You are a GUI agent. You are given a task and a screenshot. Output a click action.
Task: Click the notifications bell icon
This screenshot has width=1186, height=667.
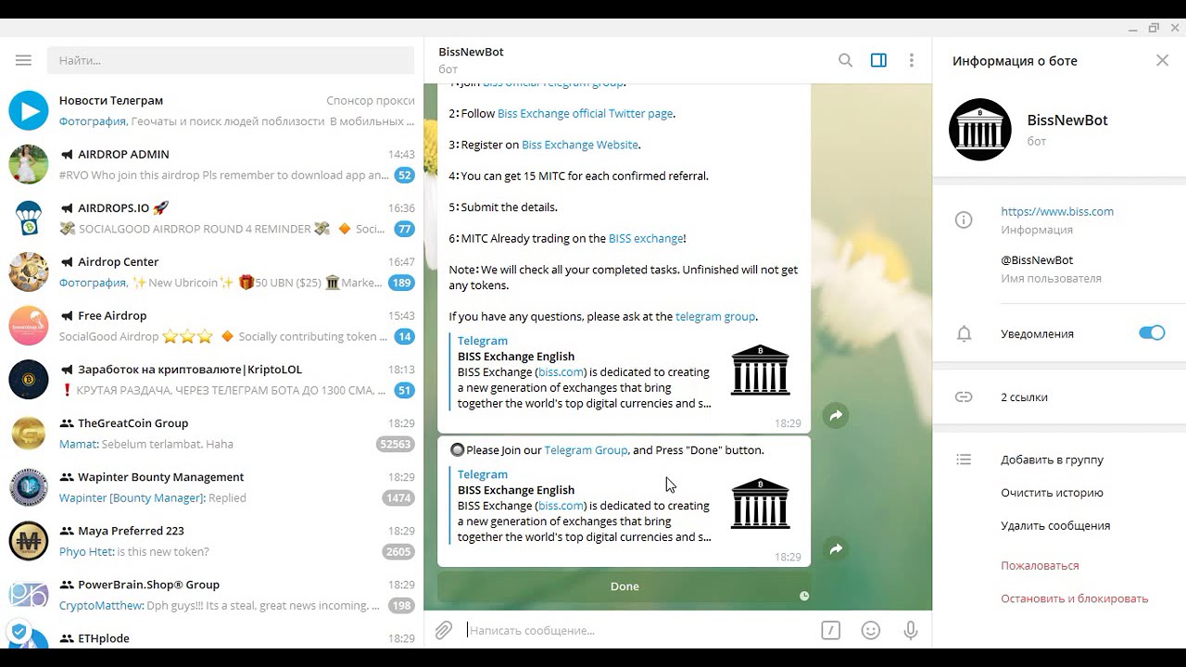[964, 333]
